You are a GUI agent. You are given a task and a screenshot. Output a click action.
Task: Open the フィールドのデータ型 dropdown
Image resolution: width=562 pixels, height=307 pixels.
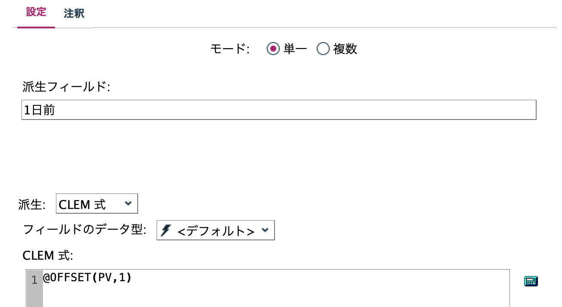pos(215,230)
